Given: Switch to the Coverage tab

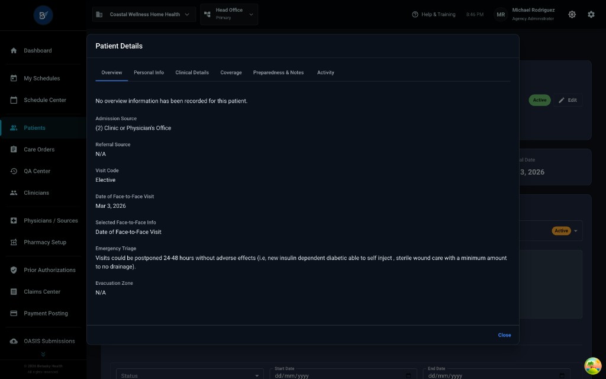Looking at the screenshot, I should (x=231, y=73).
